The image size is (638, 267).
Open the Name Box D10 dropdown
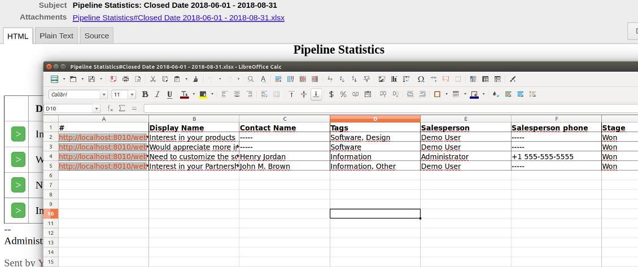pos(97,109)
